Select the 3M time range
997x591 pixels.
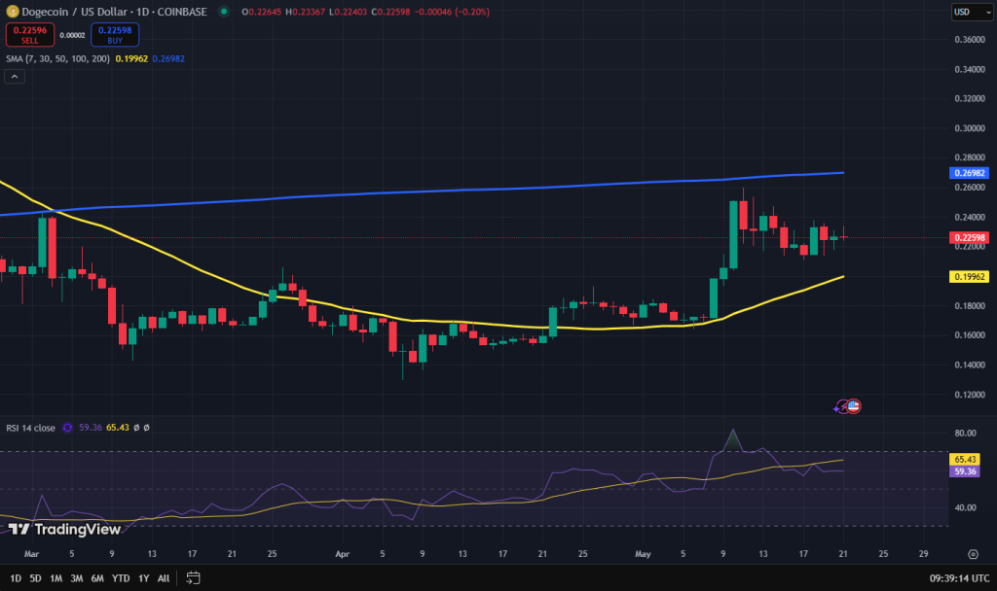(x=76, y=578)
